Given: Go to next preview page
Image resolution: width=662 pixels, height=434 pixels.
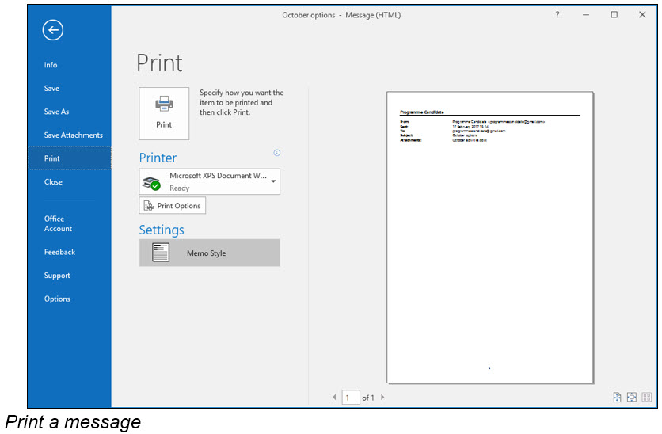Looking at the screenshot, I should click(x=382, y=398).
